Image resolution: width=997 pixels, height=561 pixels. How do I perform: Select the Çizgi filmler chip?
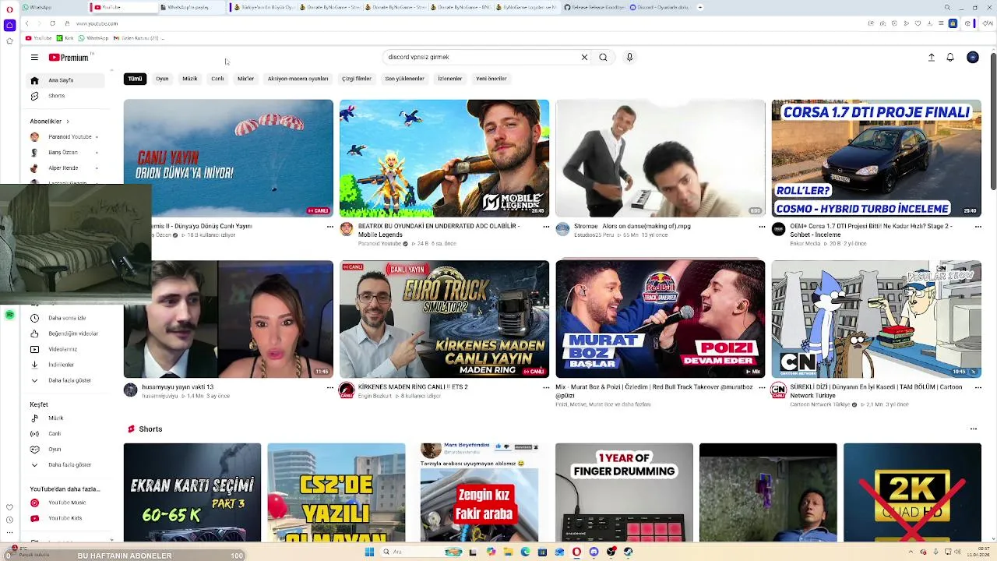[357, 79]
